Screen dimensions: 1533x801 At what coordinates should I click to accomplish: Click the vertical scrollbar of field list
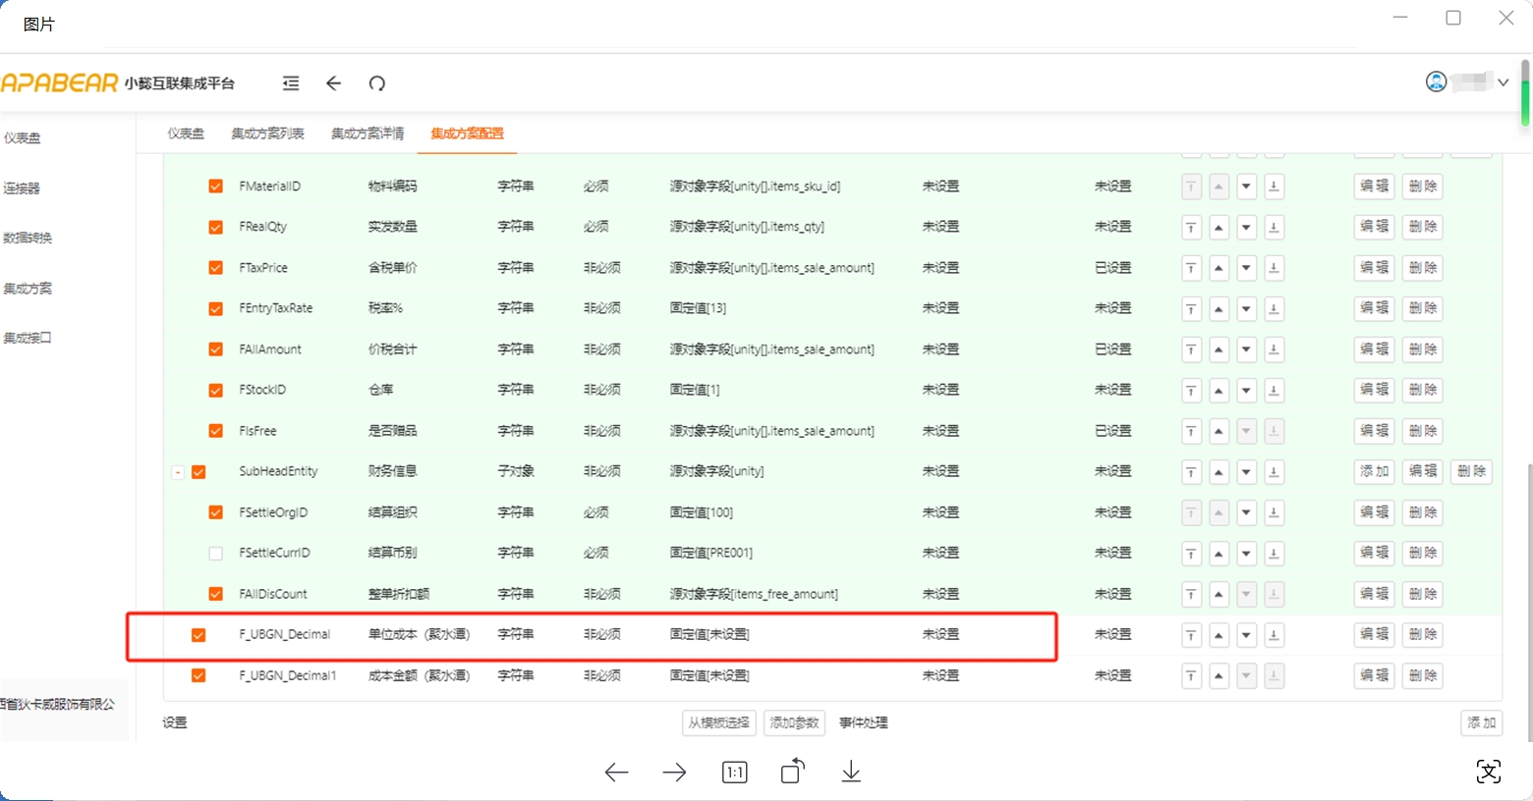pyautogui.click(x=1527, y=589)
